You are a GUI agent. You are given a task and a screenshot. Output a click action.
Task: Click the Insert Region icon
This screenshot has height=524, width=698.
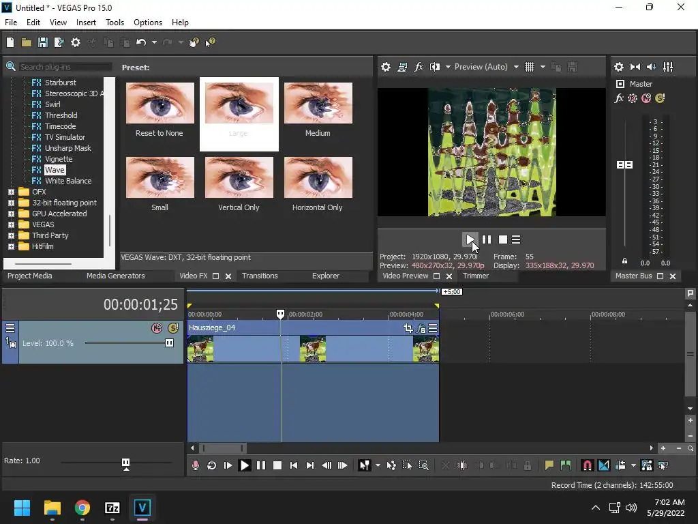pos(566,465)
